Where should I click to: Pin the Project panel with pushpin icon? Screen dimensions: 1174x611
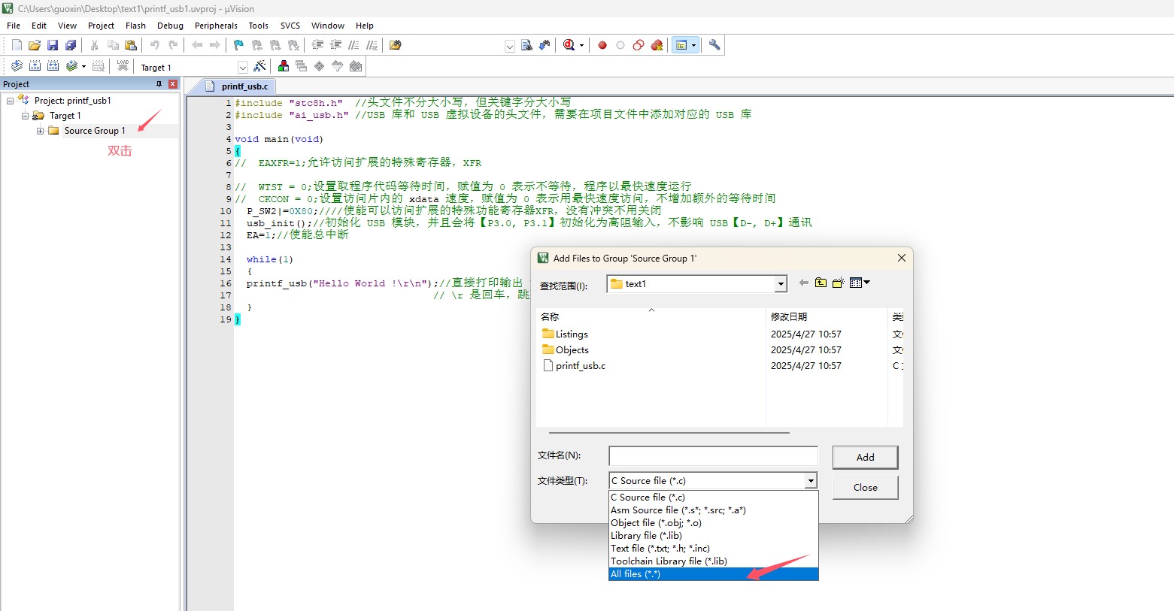coord(159,84)
